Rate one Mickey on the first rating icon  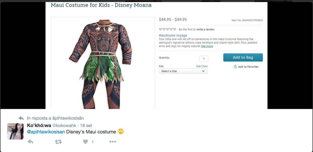click(x=160, y=29)
